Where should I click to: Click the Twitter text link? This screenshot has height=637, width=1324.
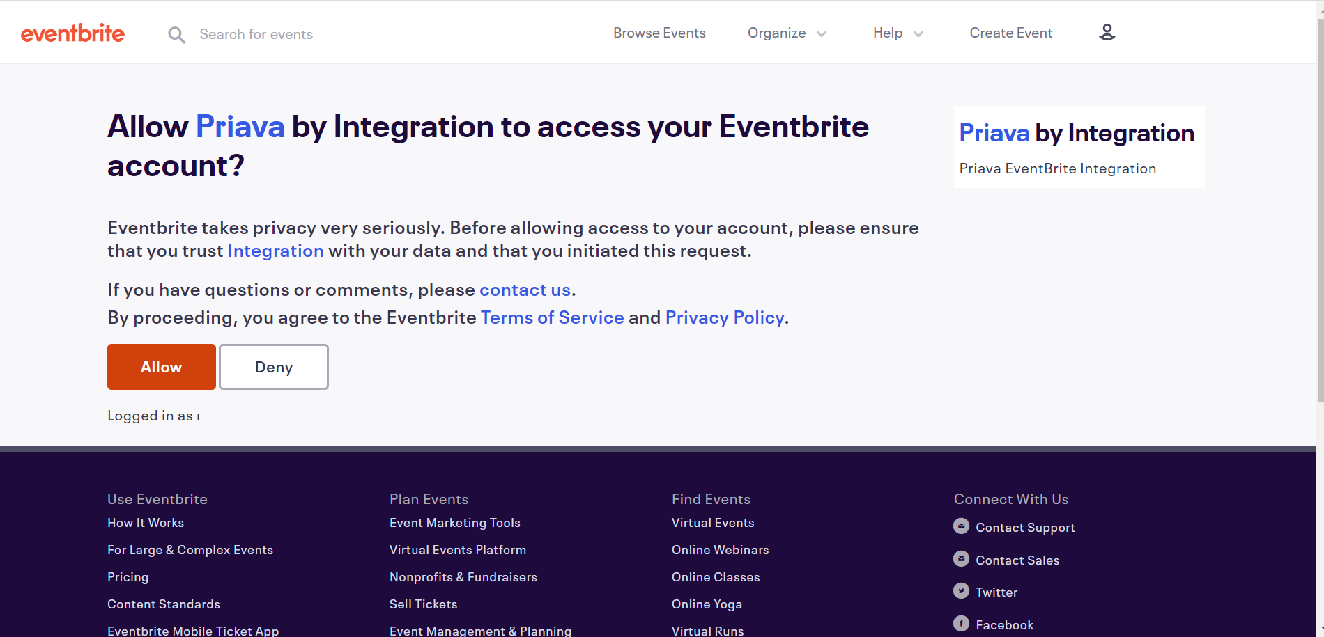996,592
